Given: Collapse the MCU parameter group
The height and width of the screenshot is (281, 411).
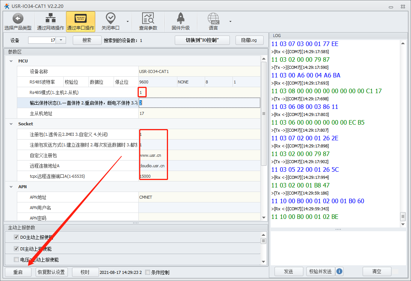Looking at the screenshot, I should (x=10, y=61).
